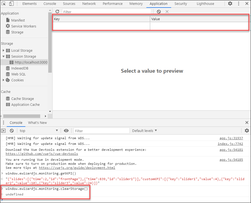The width and height of the screenshot is (251, 203).
Task: Open the customize DevTools three-dot menu
Action: coord(239,3)
